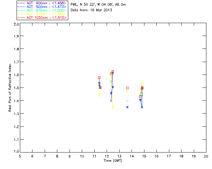
Task: Click the y-axis tick label 1.6
Action: 16,75
